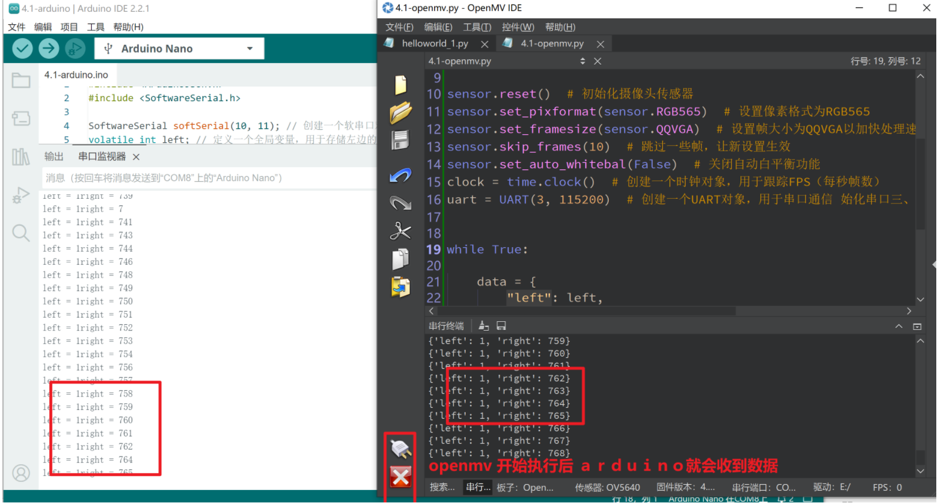Click OpenMV FPS: 0 status text

click(887, 487)
